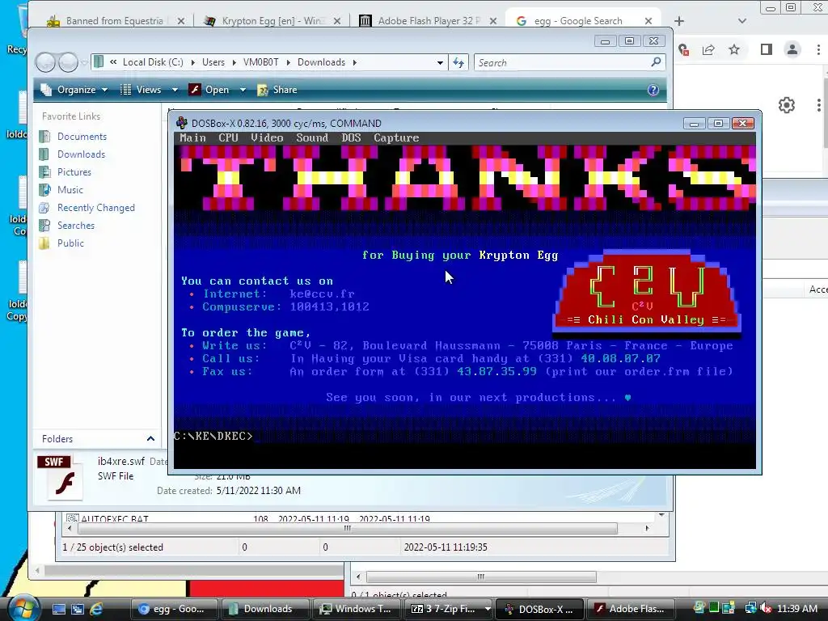This screenshot has width=828, height=621.
Task: Click the taskbar clock 11:39 AM
Action: [x=797, y=609]
